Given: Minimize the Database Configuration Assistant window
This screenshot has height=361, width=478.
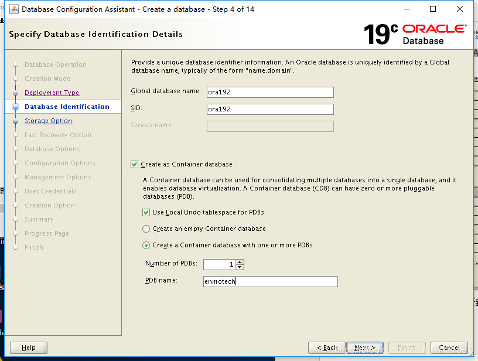Looking at the screenshot, I should pos(407,9).
